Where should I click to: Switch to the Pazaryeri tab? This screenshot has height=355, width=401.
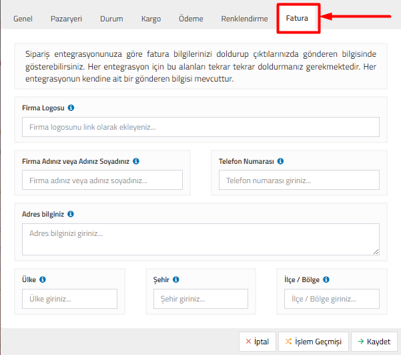point(66,19)
